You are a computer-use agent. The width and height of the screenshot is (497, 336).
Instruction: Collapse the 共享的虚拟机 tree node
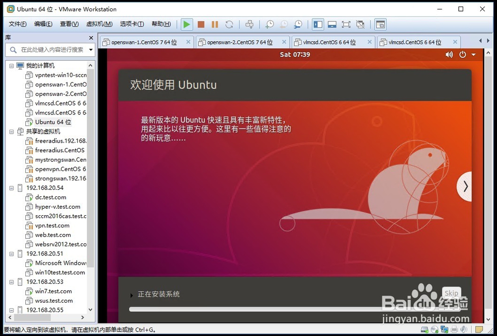pos(11,132)
